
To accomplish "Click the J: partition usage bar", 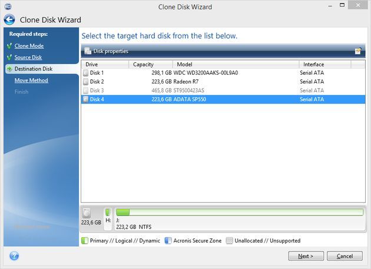I will (x=240, y=212).
